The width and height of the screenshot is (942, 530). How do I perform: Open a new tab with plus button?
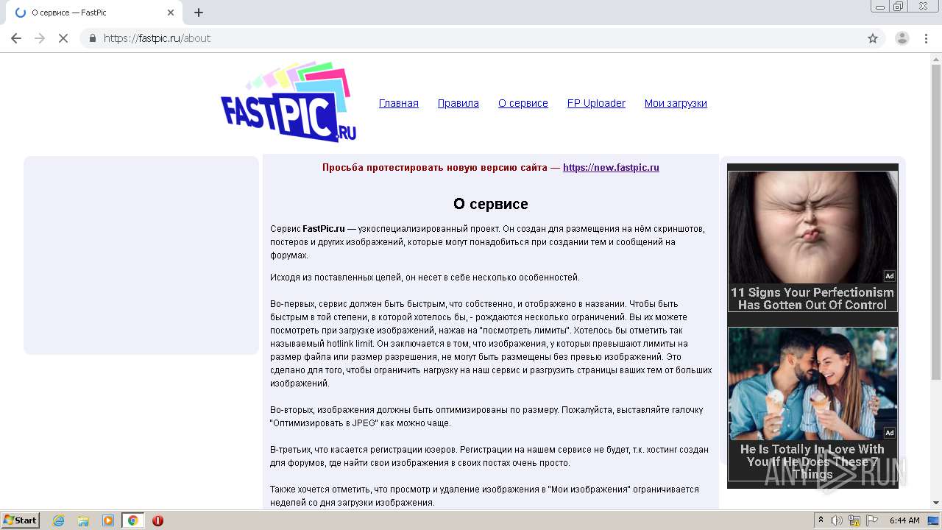click(199, 13)
